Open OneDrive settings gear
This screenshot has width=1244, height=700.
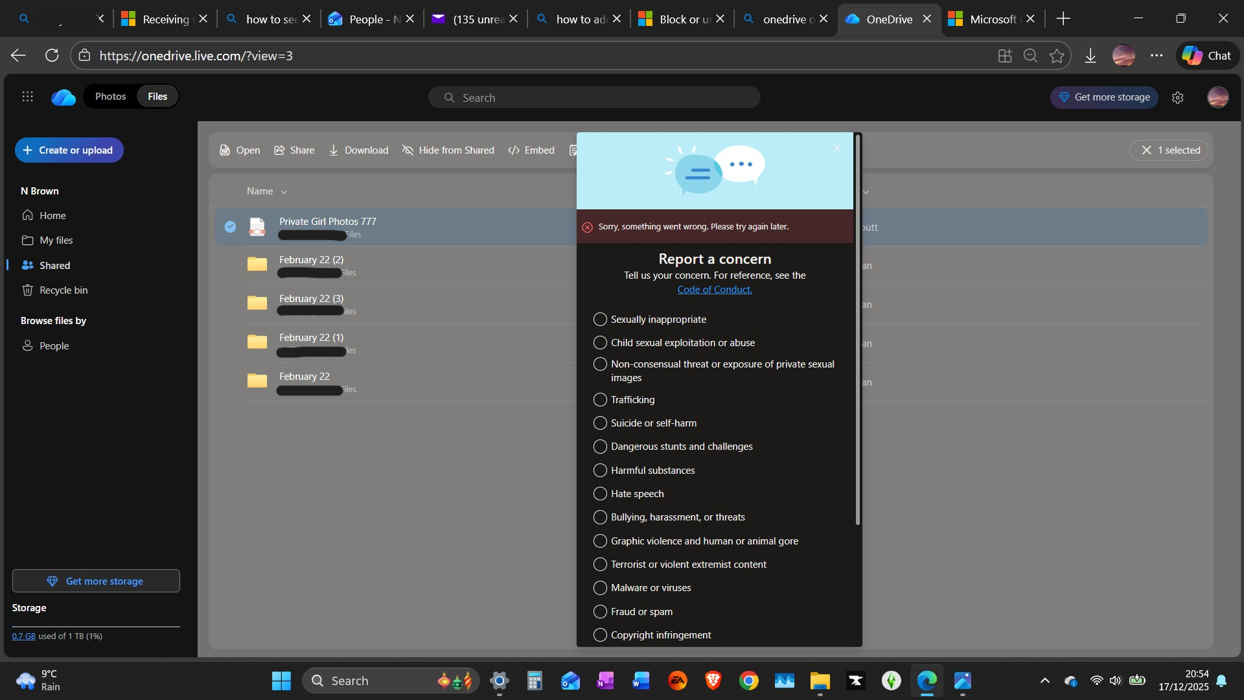click(x=1177, y=97)
